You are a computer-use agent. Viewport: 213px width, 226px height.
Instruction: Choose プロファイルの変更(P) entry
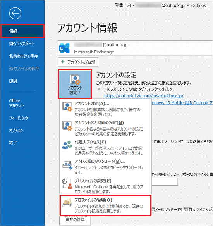(x=105, y=186)
